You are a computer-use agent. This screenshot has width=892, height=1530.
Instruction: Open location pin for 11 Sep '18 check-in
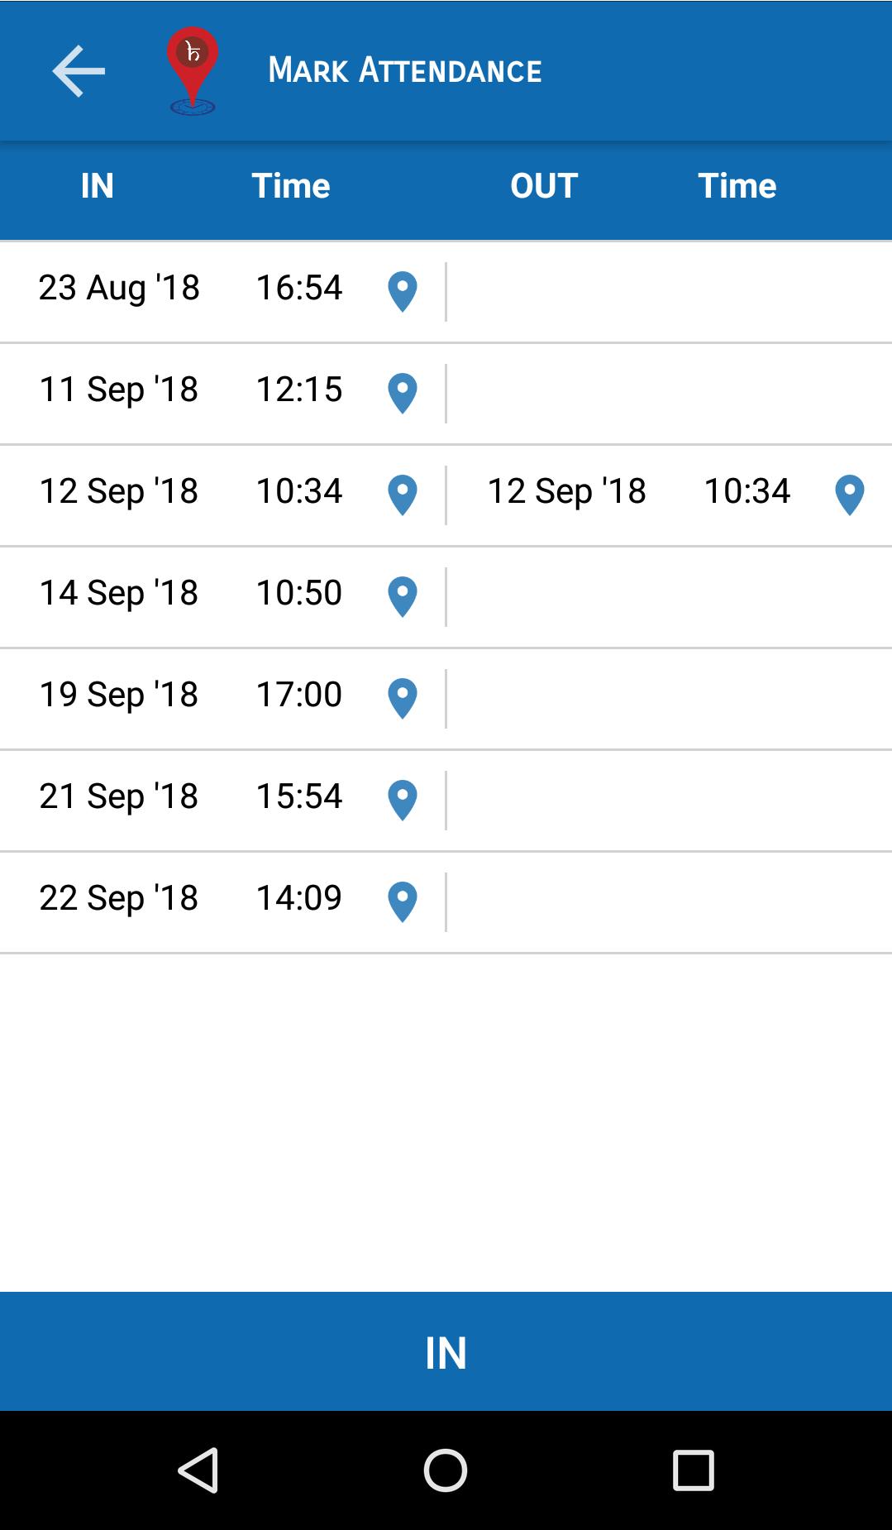click(403, 393)
